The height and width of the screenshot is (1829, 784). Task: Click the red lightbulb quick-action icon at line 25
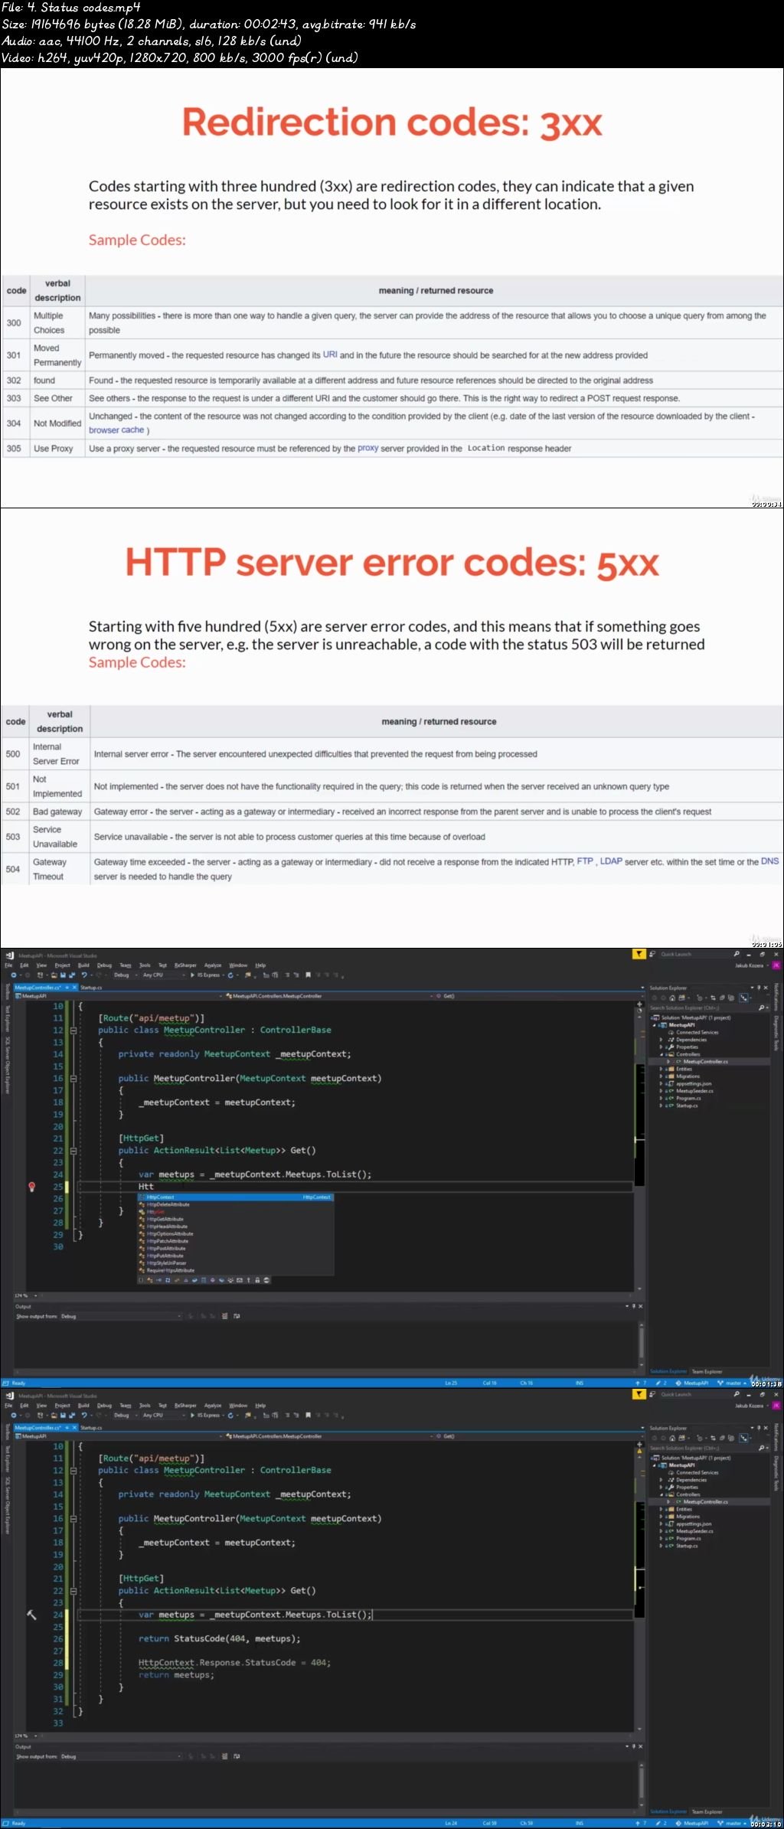[32, 1187]
